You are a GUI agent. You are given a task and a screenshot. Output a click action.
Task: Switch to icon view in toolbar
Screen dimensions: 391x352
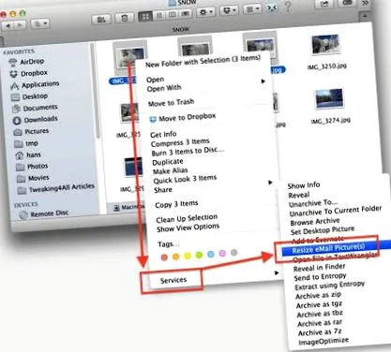tap(145, 16)
